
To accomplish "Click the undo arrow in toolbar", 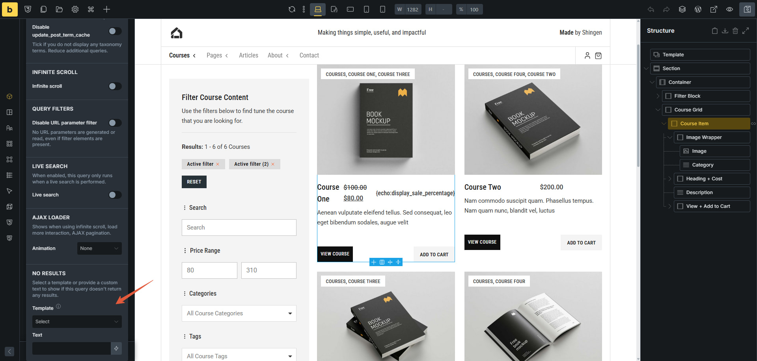I will click(651, 9).
